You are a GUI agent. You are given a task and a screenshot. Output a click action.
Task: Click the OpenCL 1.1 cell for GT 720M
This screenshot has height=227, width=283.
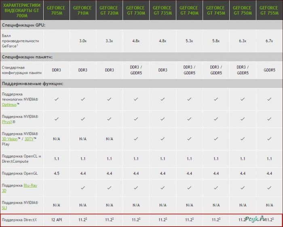110,159
